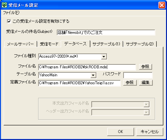Click 参照 button beside ファイル名 field
The image size is (167, 140).
pos(145,67)
